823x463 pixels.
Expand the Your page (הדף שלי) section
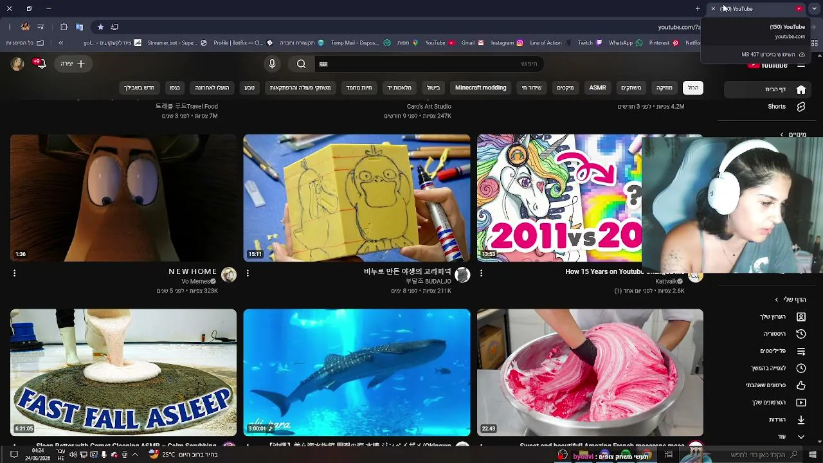[790, 300]
